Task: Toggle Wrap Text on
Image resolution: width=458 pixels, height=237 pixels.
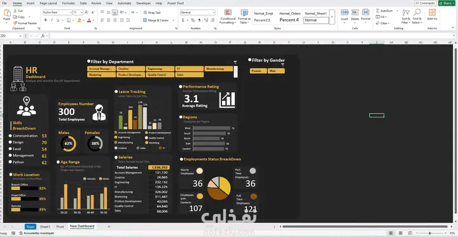Action: pos(152,13)
